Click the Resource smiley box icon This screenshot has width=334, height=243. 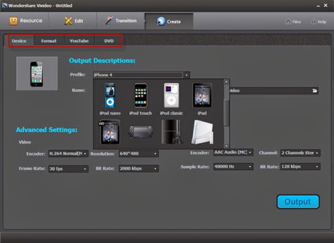pos(13,21)
